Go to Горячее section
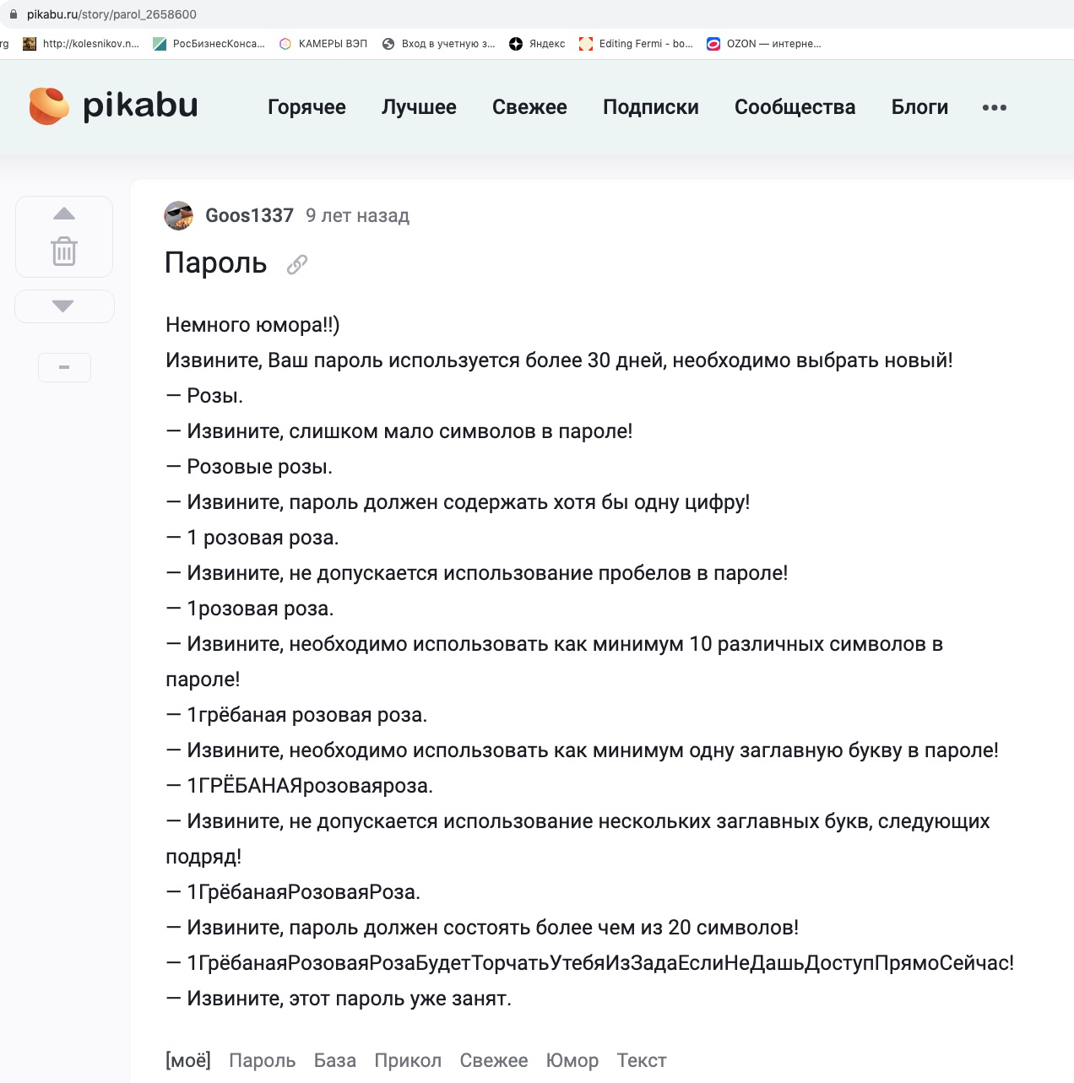 [306, 107]
